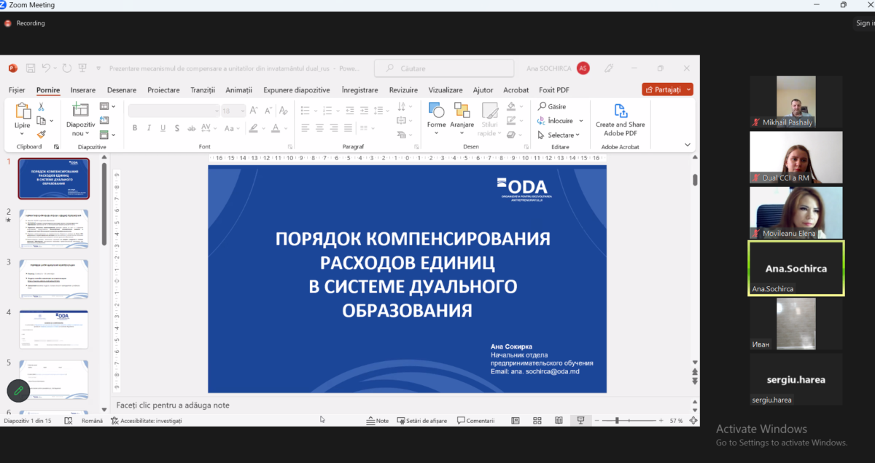Click the Fit slide to window icon

(693, 421)
